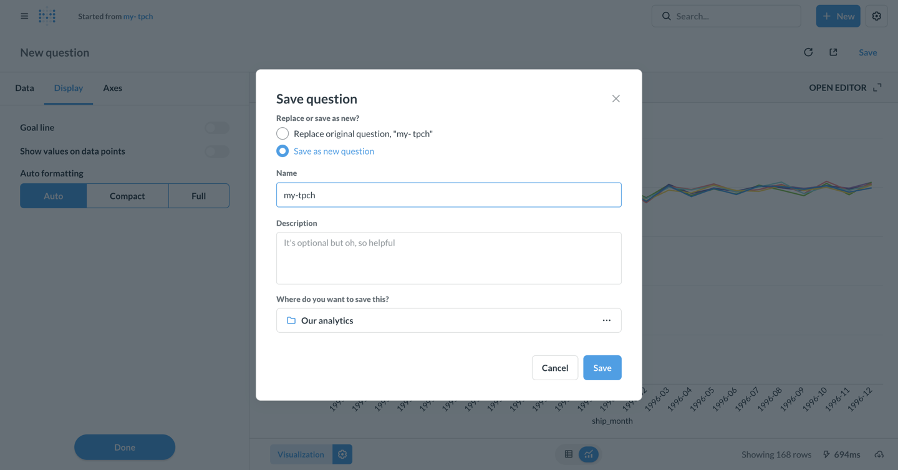898x470 pixels.
Task: Switch to the Axes tab
Action: pos(112,88)
